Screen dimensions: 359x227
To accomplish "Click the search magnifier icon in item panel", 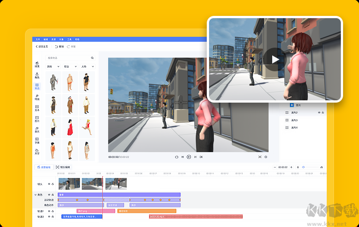I will 92,58.
